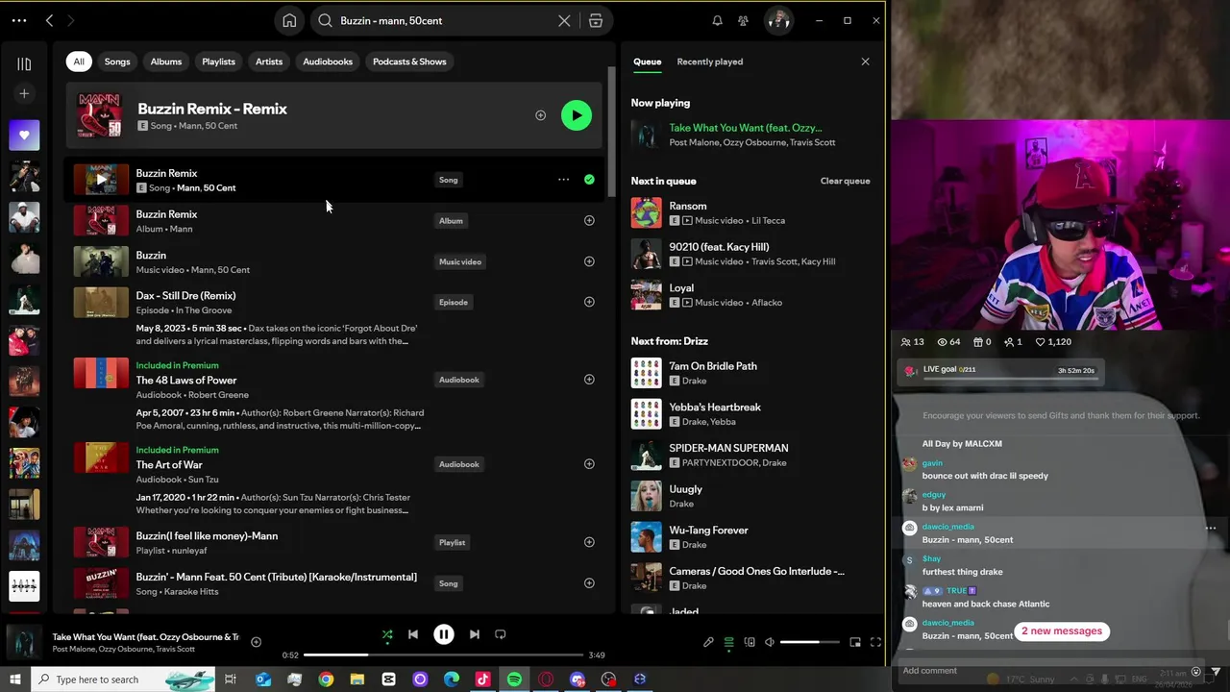Save Buzzin Remix album to library
Screen dimensions: 1230x692
tap(589, 220)
